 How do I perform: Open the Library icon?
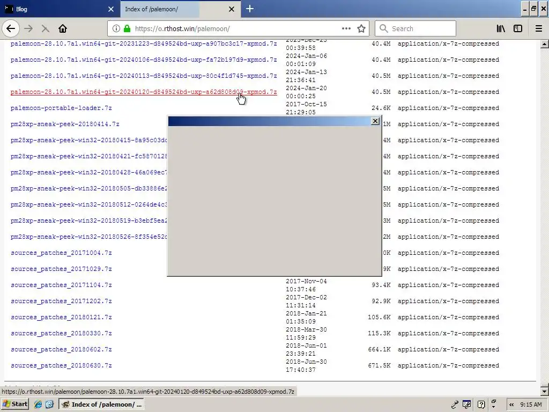click(x=501, y=29)
